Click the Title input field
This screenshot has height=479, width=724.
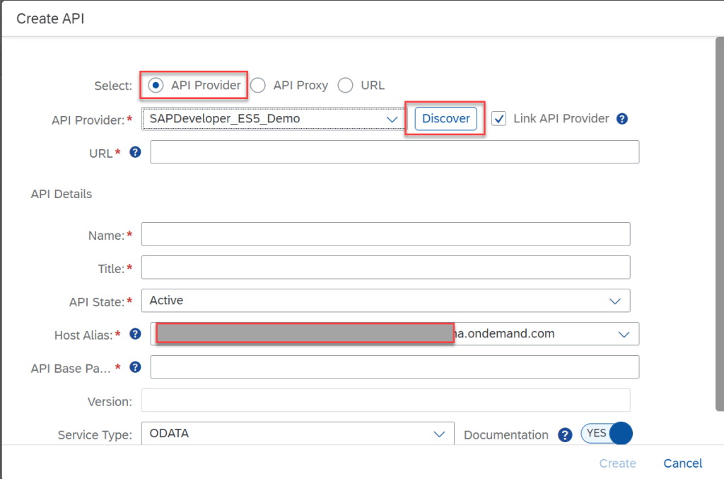coord(385,267)
